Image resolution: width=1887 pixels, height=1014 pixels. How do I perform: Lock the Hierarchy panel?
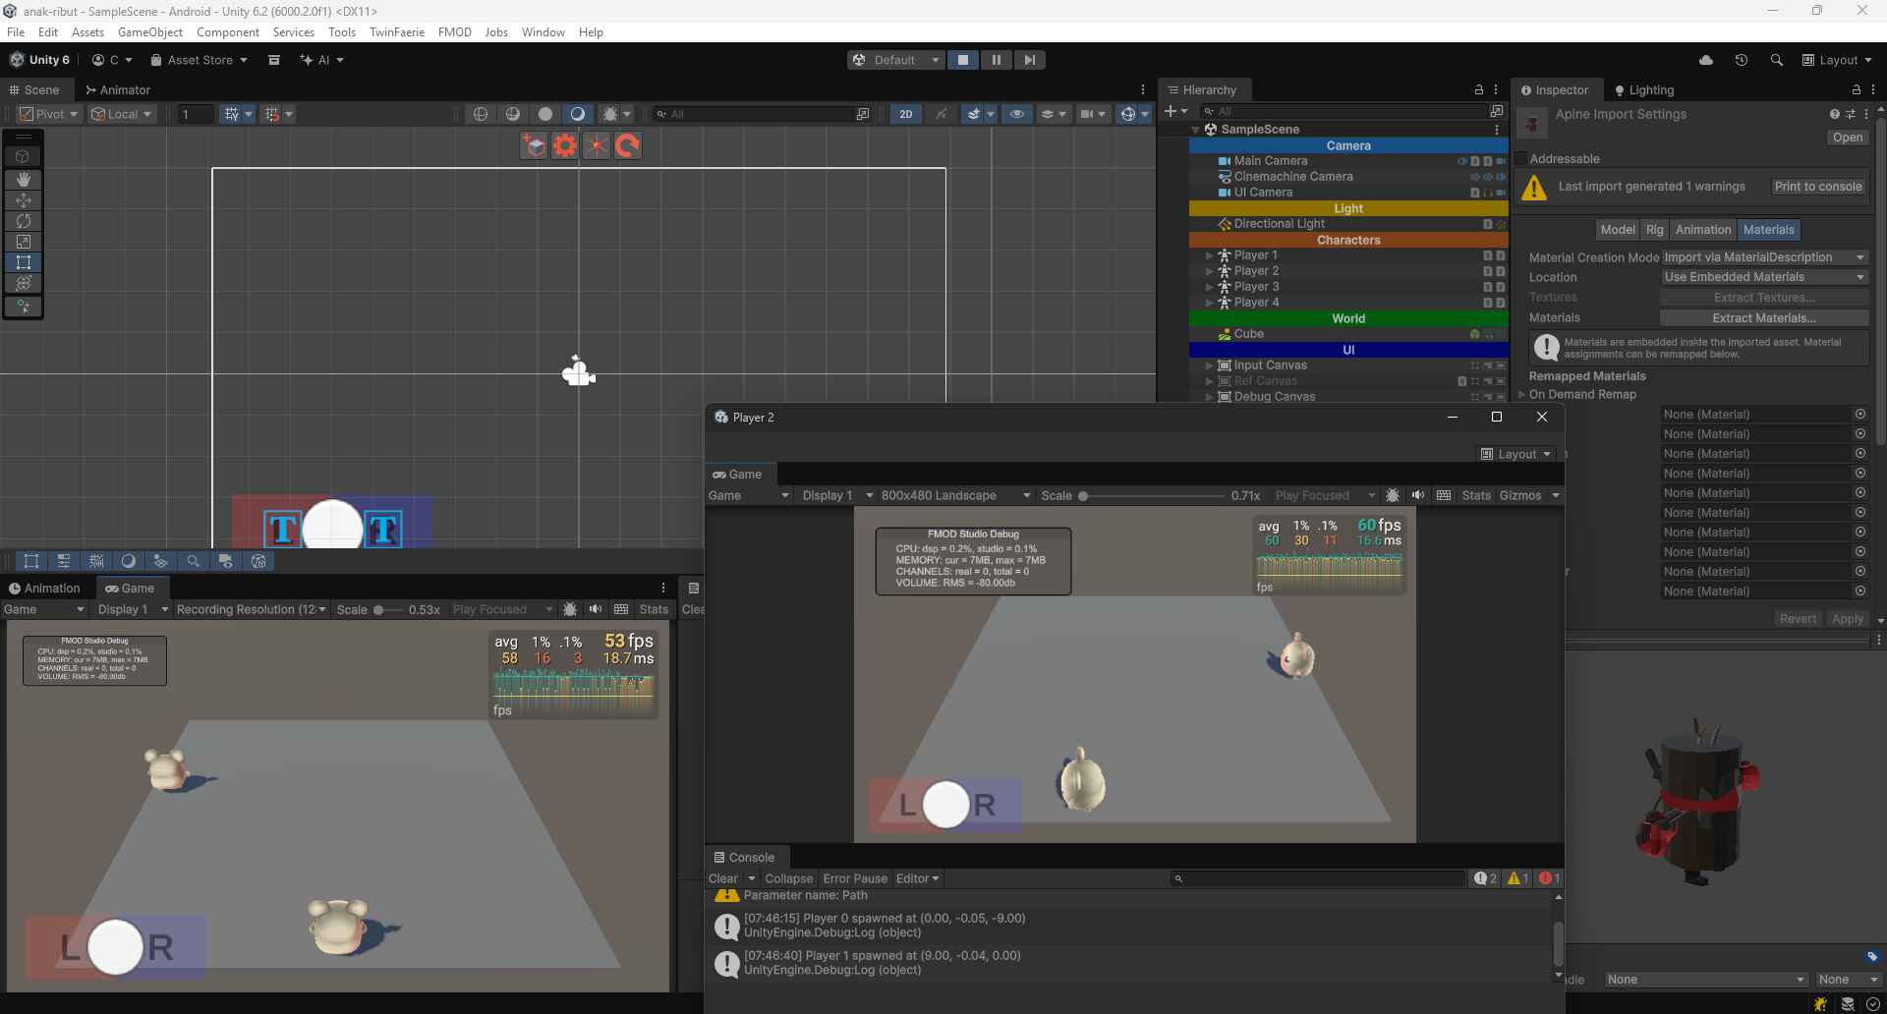[x=1478, y=89]
